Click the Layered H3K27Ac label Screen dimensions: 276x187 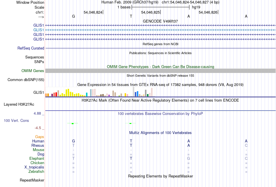[x=19, y=104]
